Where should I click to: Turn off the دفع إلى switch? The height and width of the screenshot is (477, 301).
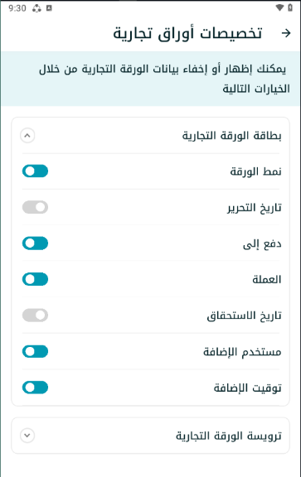35,243
